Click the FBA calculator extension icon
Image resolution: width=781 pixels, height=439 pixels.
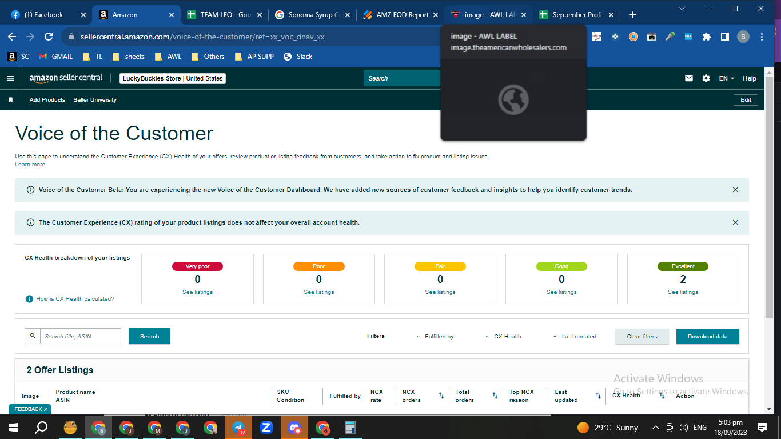pyautogui.click(x=689, y=37)
